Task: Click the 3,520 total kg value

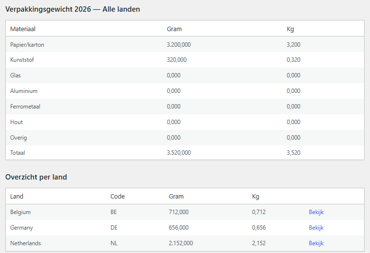Action: pyautogui.click(x=293, y=153)
